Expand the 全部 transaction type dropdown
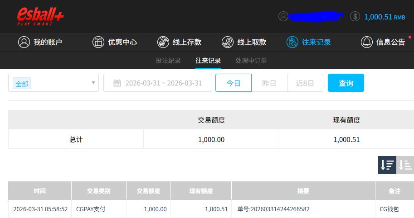 (54, 83)
